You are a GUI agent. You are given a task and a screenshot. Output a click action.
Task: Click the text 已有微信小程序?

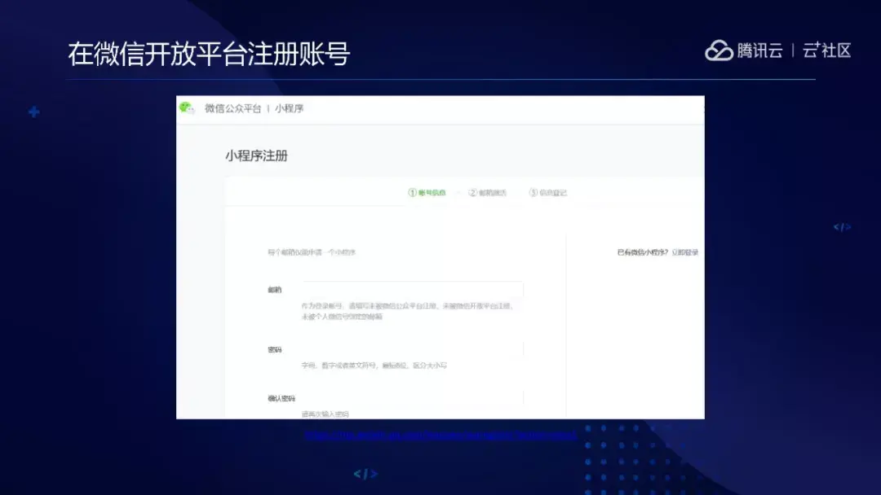pyautogui.click(x=643, y=253)
